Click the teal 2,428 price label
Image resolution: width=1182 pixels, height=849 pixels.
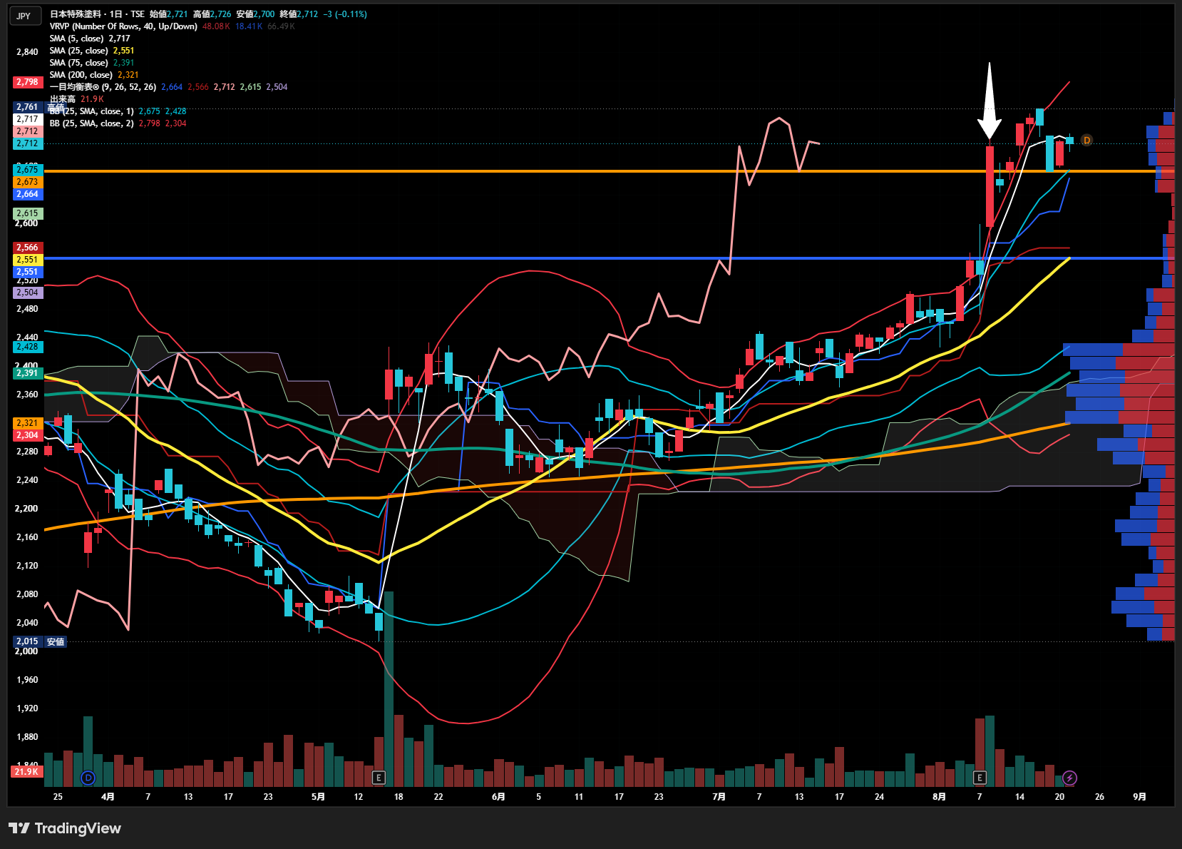28,347
